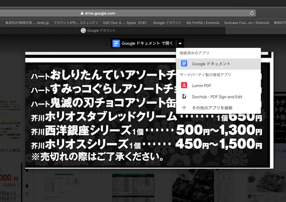Click the Google Docs icon in dropdown menu
The width and height of the screenshot is (286, 202).
coord(184,64)
